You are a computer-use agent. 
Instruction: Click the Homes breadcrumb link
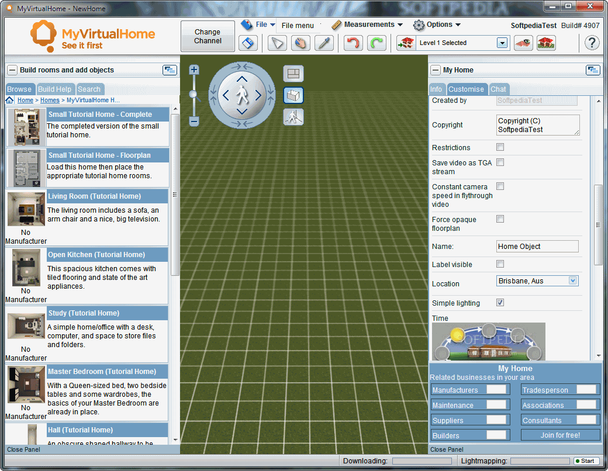(x=50, y=100)
